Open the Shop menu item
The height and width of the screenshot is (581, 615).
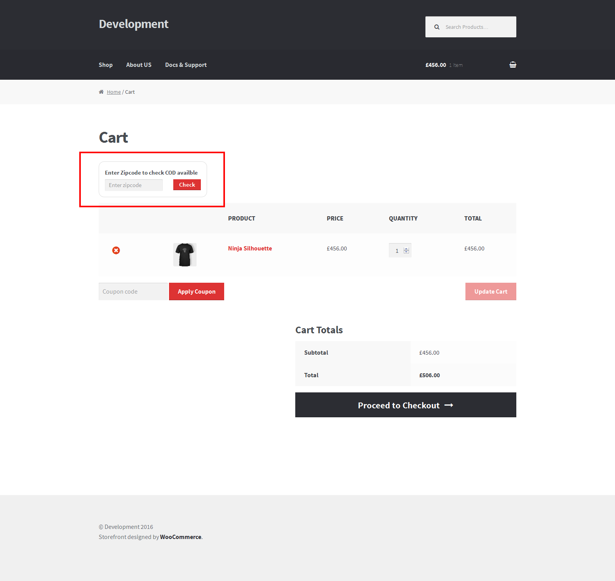[x=106, y=65]
